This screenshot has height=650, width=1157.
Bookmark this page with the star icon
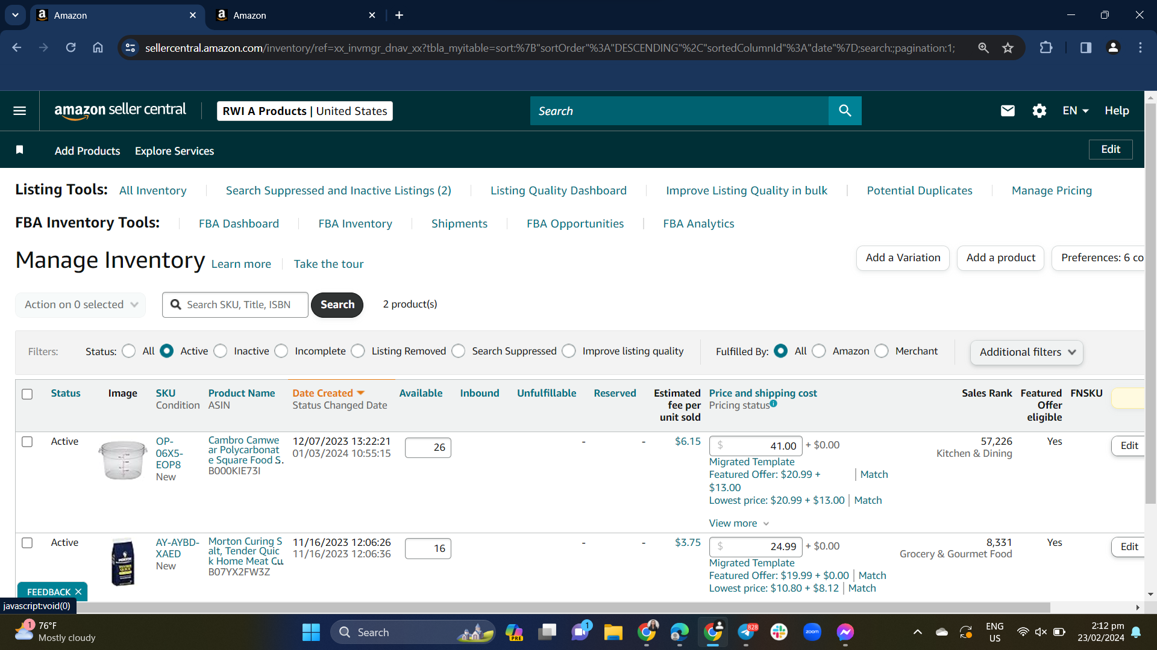tap(1008, 48)
